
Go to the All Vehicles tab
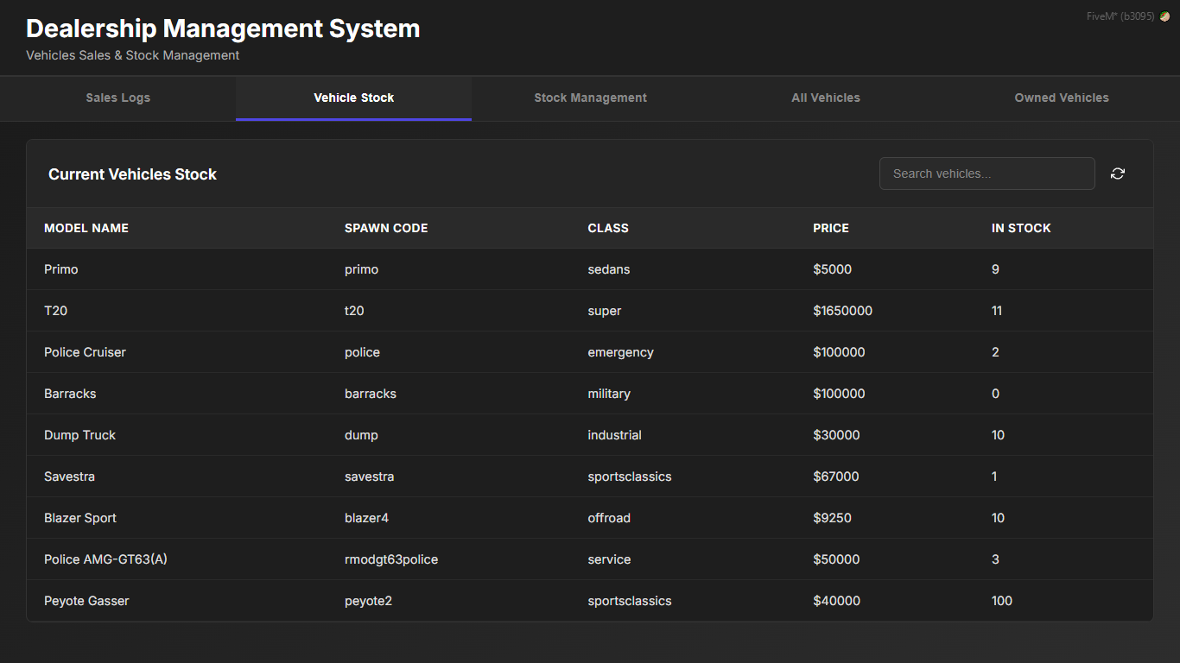coord(826,98)
